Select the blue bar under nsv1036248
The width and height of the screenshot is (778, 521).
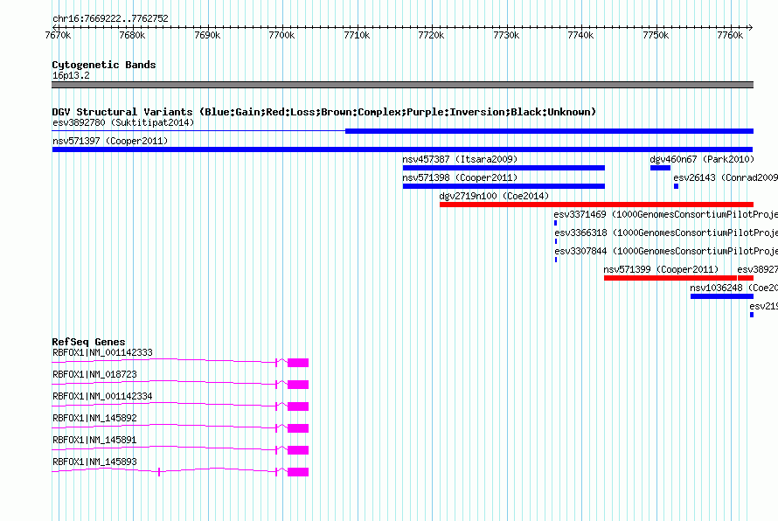pyautogui.click(x=722, y=296)
